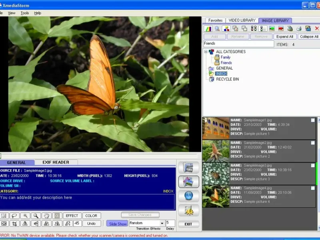
Task: Activate the hand pan tool
Action: (x=46, y=216)
